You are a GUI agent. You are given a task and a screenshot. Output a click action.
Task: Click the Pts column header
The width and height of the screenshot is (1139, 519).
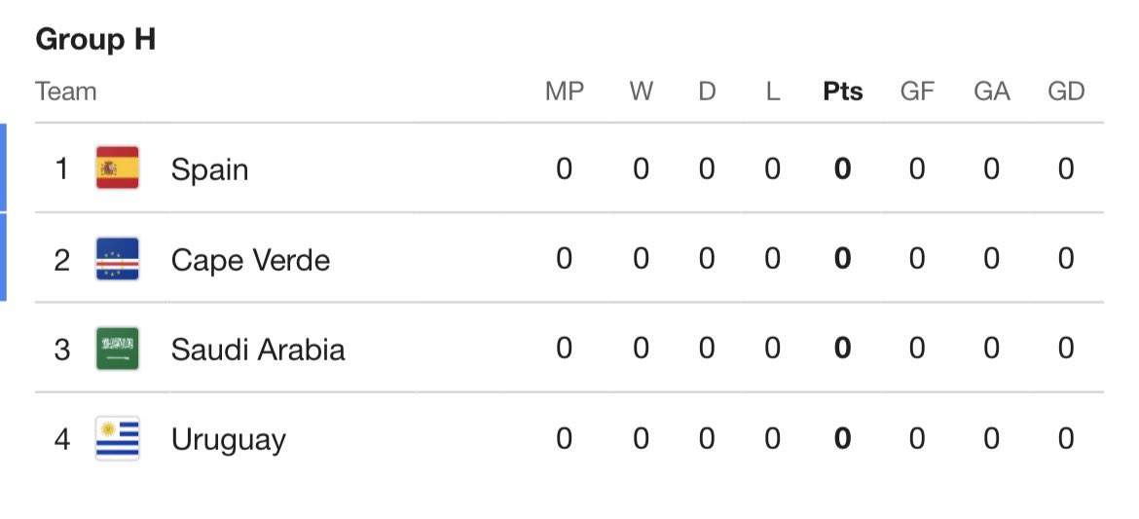pyautogui.click(x=843, y=92)
